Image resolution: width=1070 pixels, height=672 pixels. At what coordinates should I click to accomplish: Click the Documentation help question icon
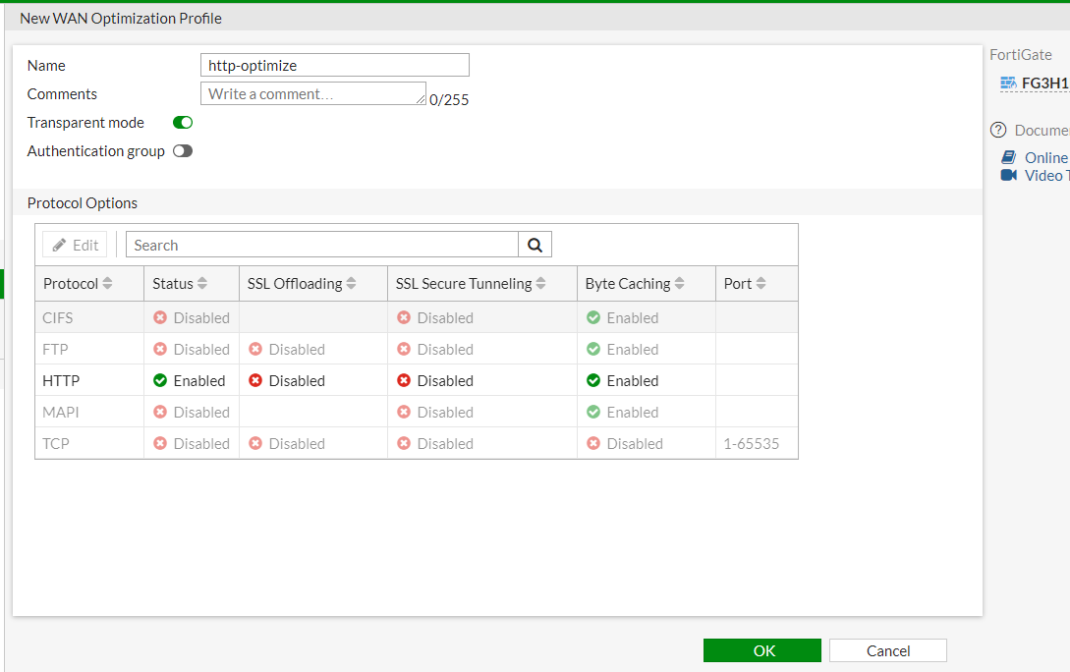point(999,130)
